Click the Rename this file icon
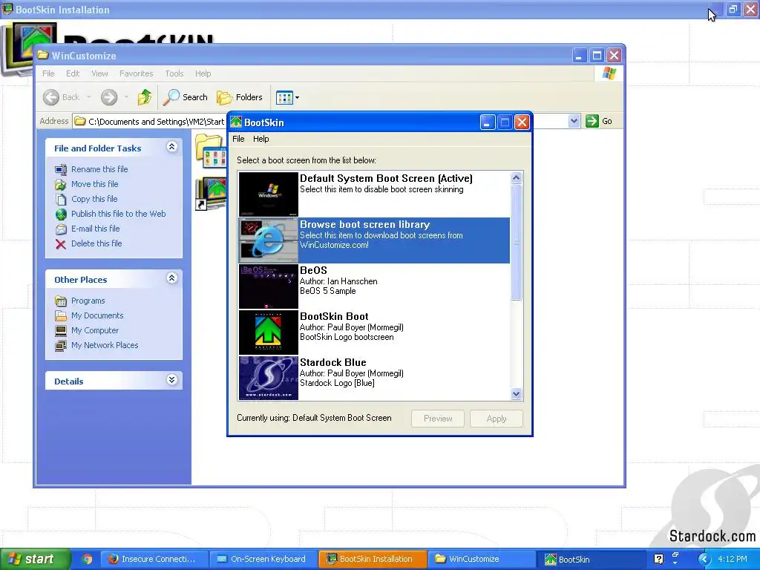760x570 pixels. point(61,170)
